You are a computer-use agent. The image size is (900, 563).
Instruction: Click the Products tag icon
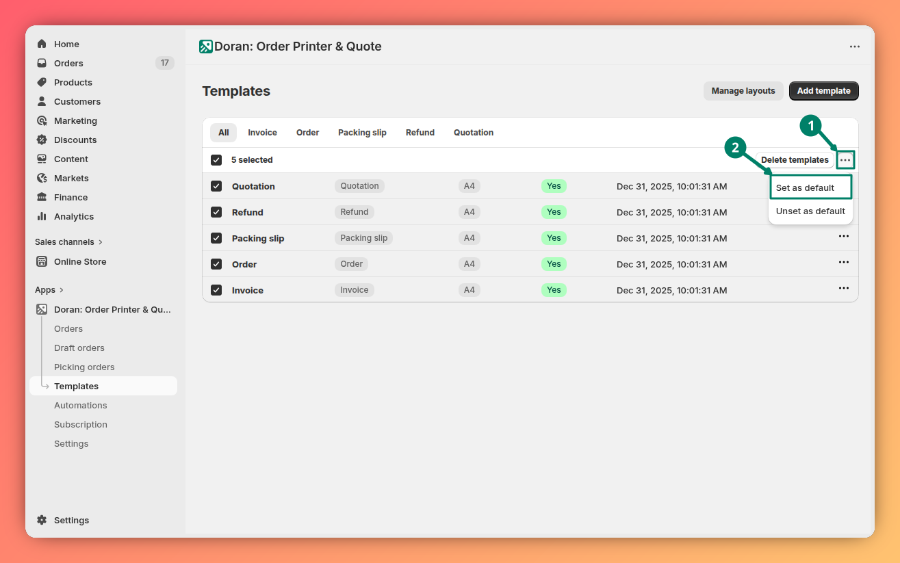tap(42, 82)
